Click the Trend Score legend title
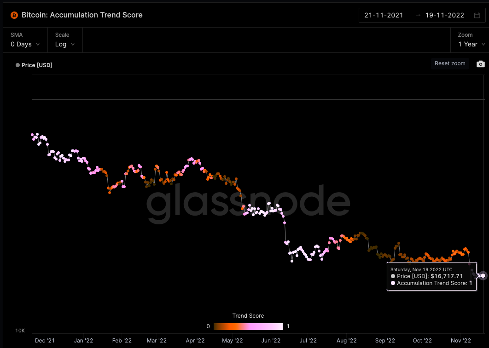The image size is (489, 348). 248,316
